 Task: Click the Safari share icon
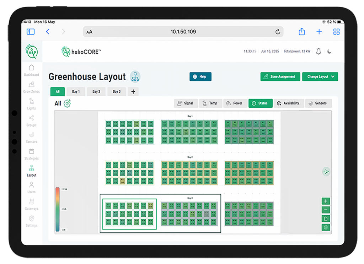click(x=302, y=32)
